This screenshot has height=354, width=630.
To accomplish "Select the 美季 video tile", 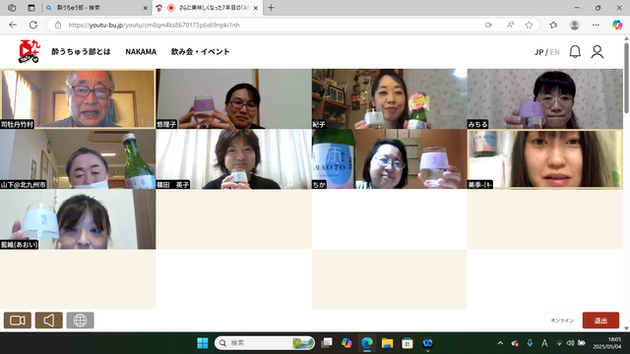I will [x=545, y=159].
